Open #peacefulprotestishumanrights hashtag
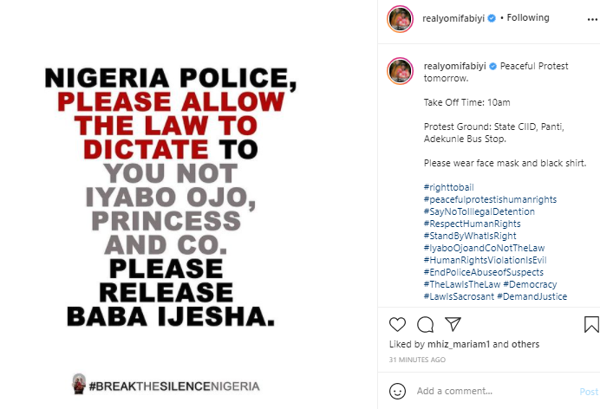Viewport: 600px width, 409px height. 490,199
